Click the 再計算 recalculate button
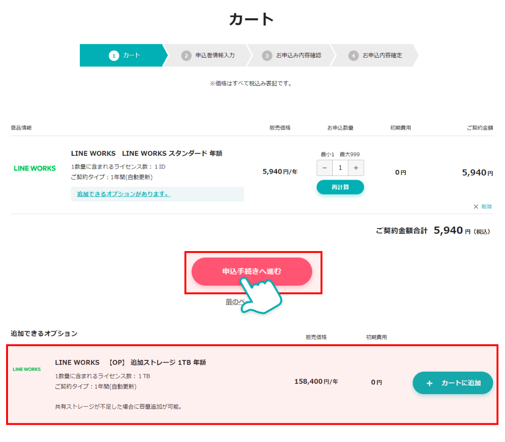 (x=340, y=187)
